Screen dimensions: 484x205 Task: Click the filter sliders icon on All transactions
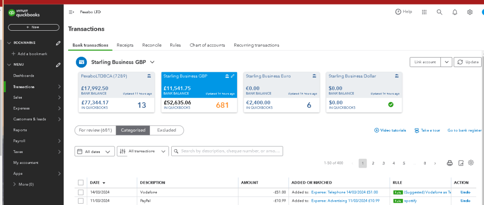pos(123,151)
